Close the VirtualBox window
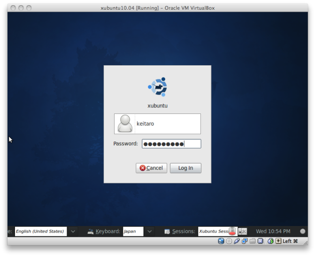 (x=13, y=8)
